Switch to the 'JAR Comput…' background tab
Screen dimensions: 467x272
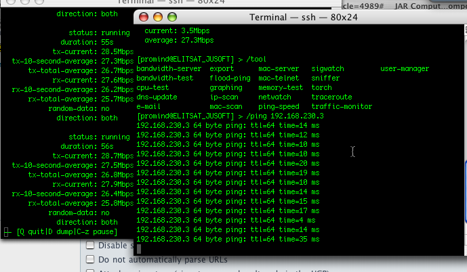(430, 6)
